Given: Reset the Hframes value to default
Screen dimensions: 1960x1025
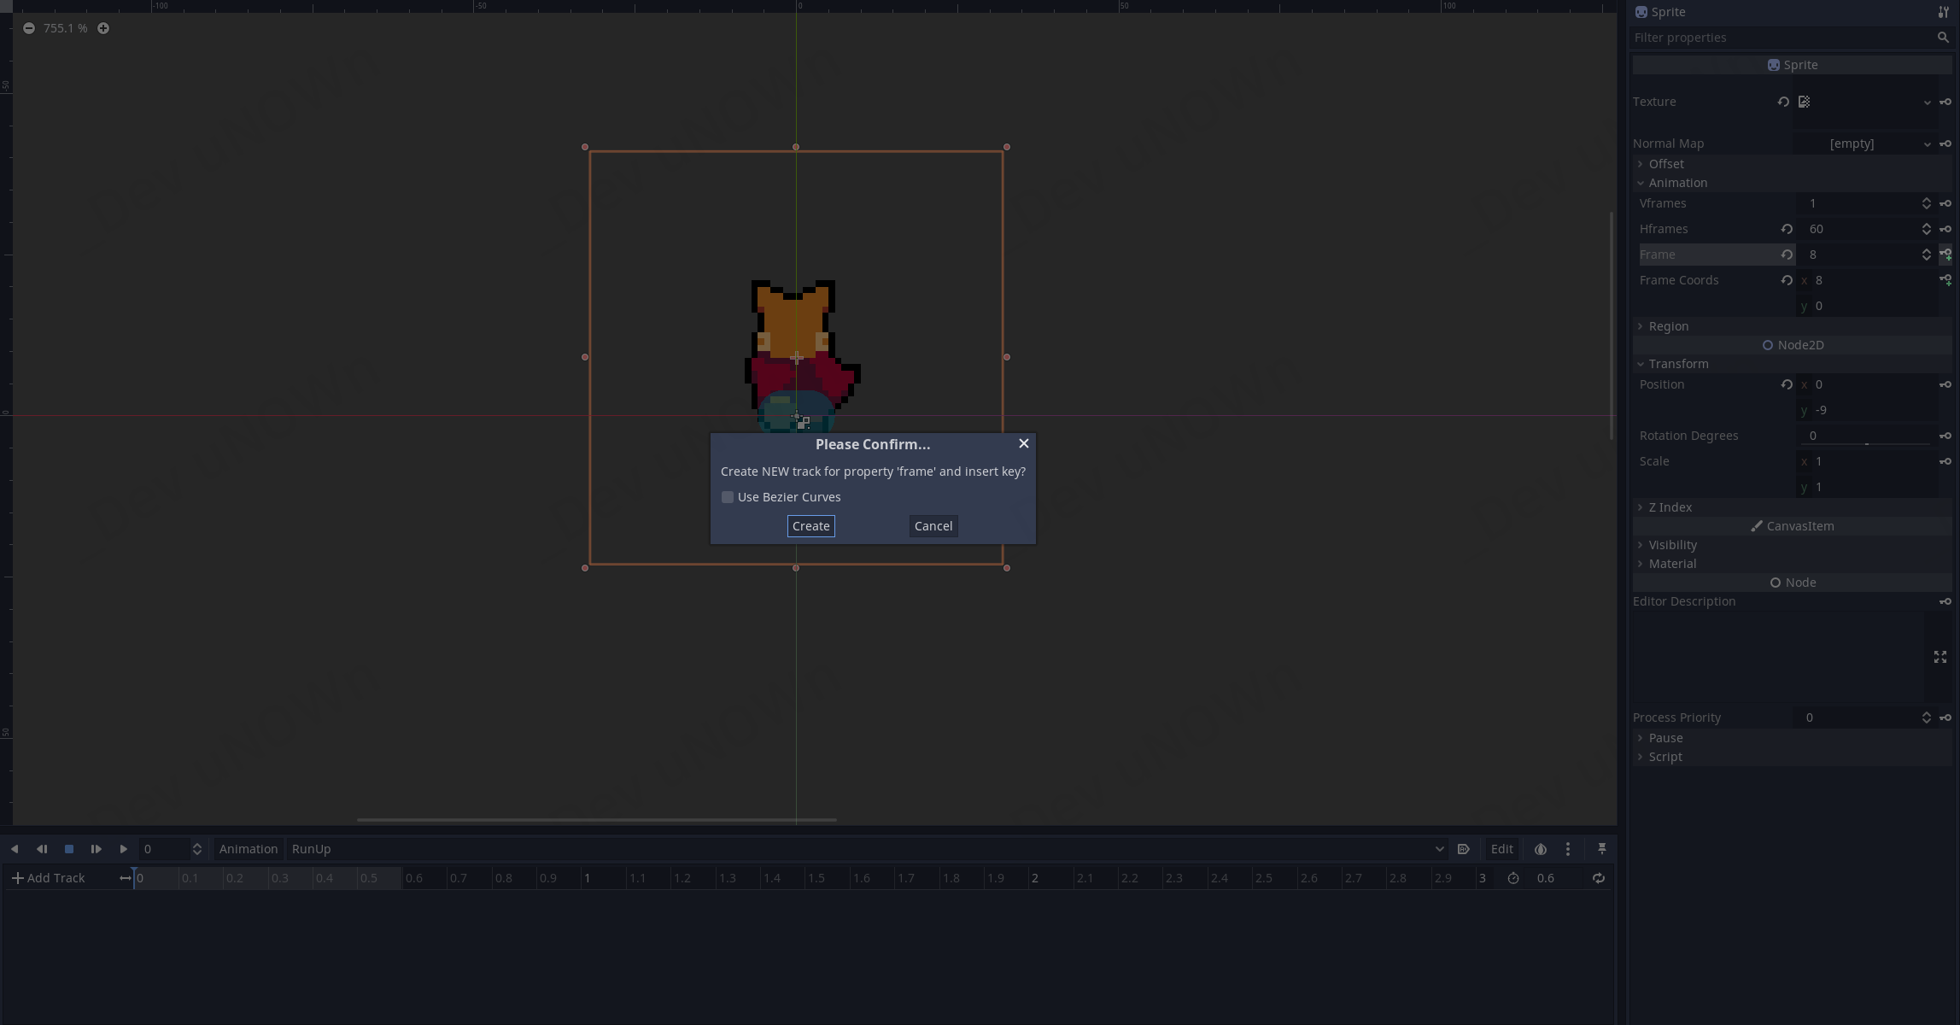Looking at the screenshot, I should 1787,229.
